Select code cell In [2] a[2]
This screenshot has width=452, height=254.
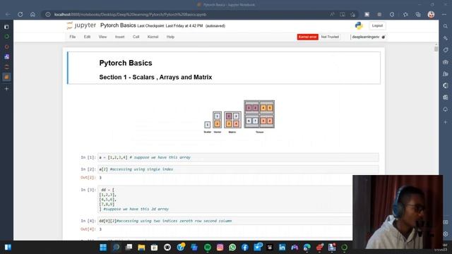[238, 169]
